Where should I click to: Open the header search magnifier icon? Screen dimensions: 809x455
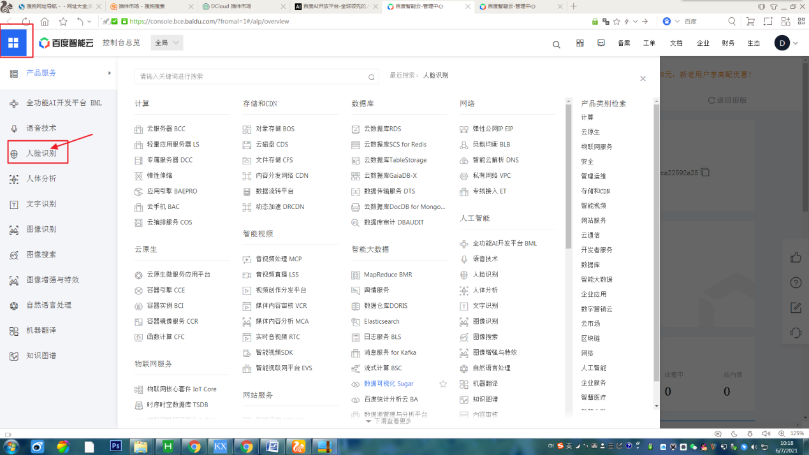click(x=557, y=44)
